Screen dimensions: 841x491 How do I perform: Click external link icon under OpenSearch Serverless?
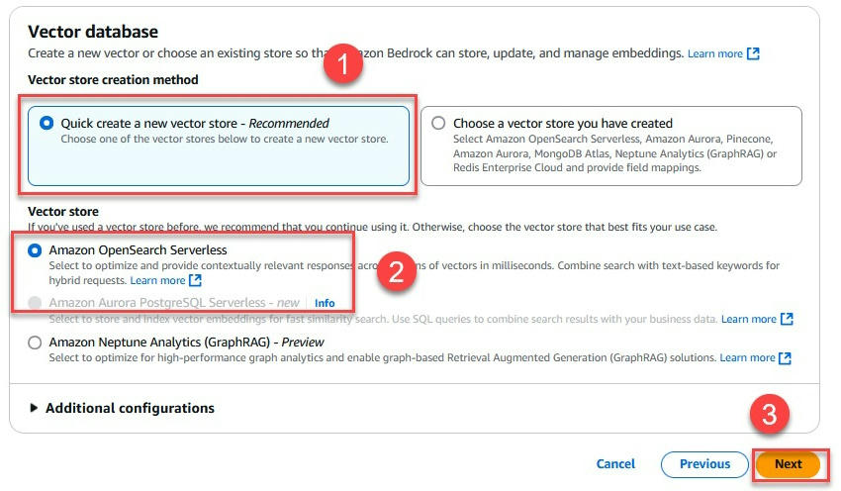click(196, 280)
